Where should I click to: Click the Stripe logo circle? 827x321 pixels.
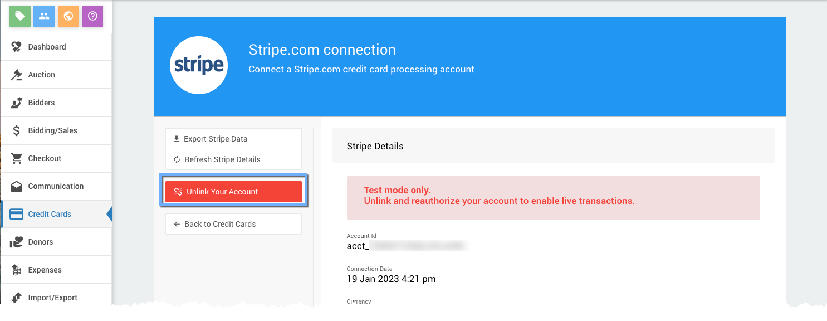coord(199,65)
